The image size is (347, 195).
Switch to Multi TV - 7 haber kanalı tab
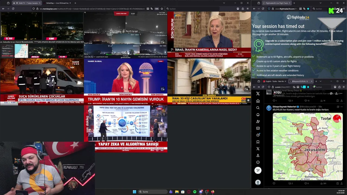[27, 3]
